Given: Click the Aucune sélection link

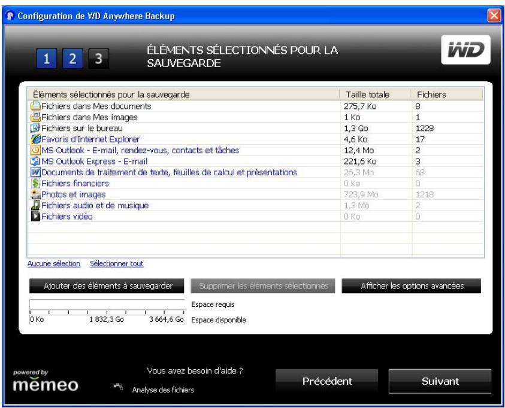Looking at the screenshot, I should coord(54,264).
